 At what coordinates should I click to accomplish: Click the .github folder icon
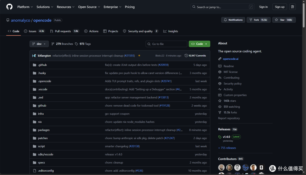click(35, 65)
